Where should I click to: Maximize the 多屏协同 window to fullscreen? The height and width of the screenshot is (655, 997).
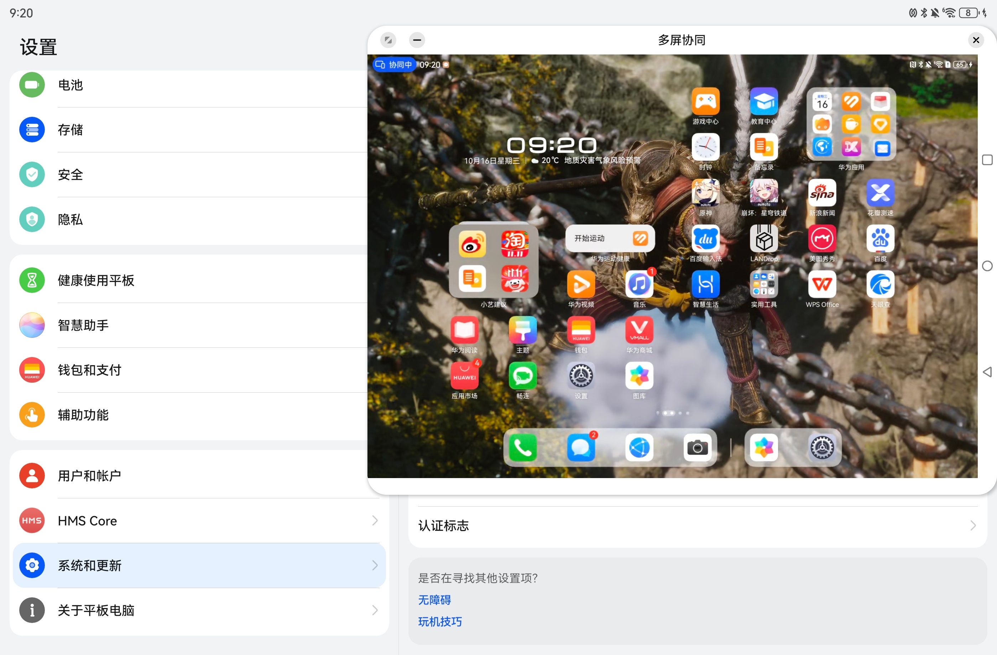click(x=388, y=40)
